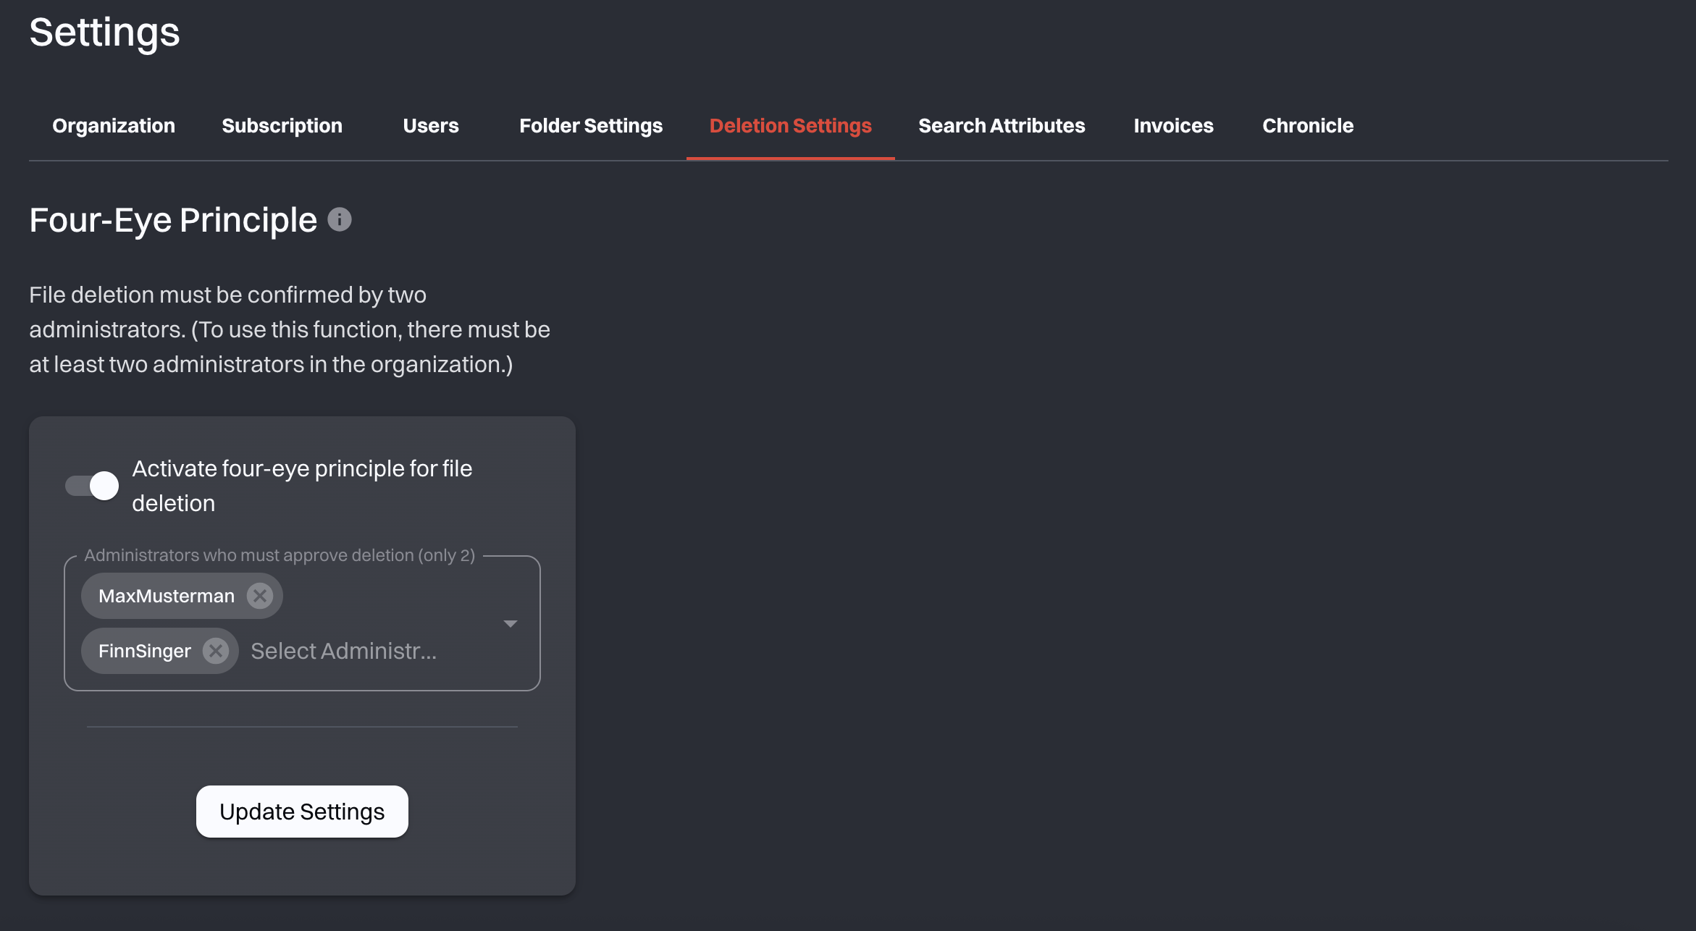Click inside the approvers field group
Viewport: 1696px width, 931px height.
(x=303, y=623)
